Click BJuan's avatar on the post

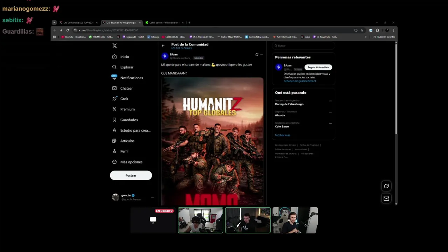click(164, 56)
